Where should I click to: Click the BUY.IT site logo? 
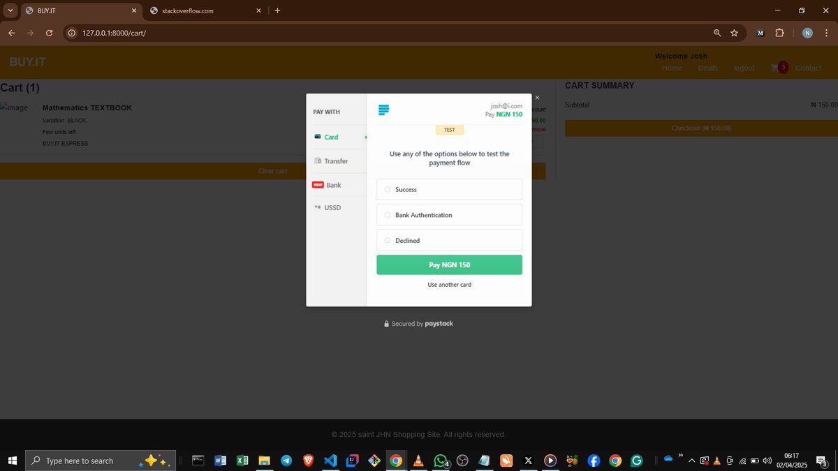point(28,62)
